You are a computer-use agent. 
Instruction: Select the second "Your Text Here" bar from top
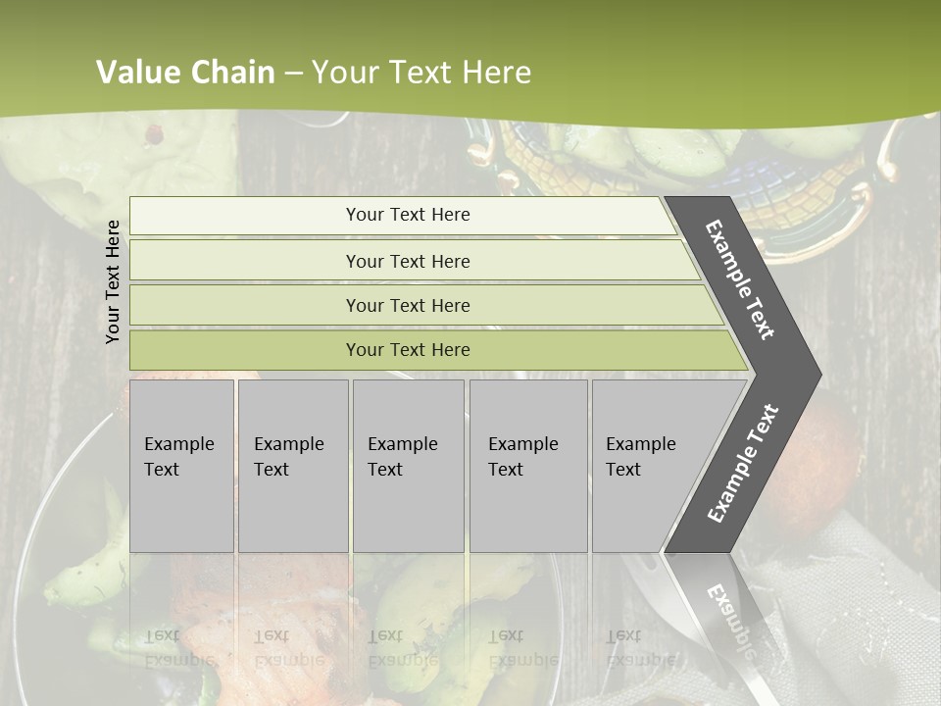point(407,261)
